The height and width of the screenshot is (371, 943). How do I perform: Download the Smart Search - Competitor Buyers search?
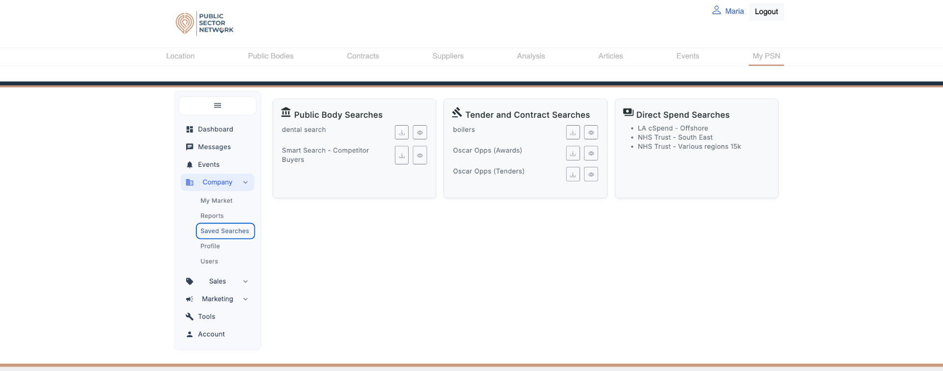402,156
